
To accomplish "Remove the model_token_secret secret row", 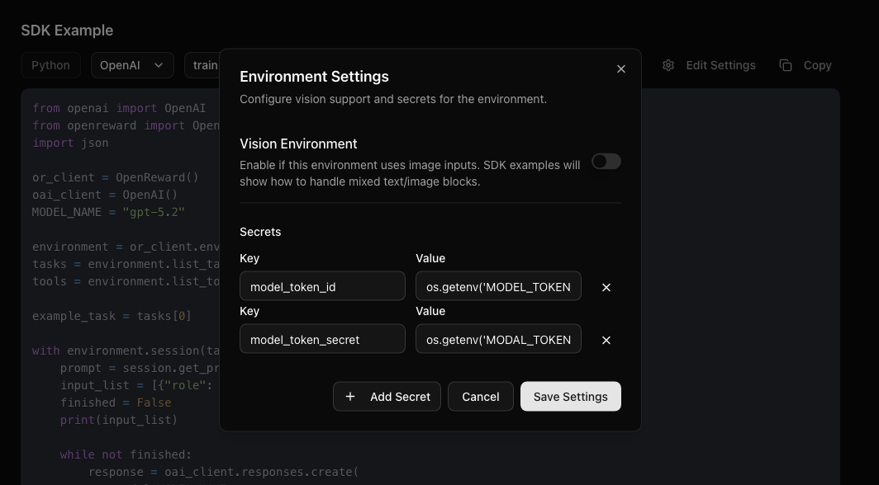I will coord(606,339).
